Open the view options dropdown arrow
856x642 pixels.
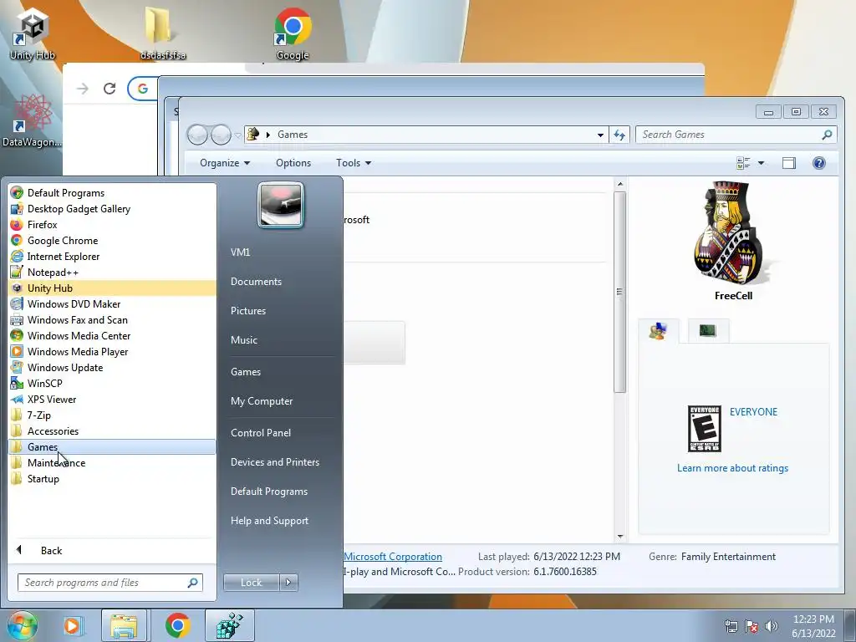761,163
